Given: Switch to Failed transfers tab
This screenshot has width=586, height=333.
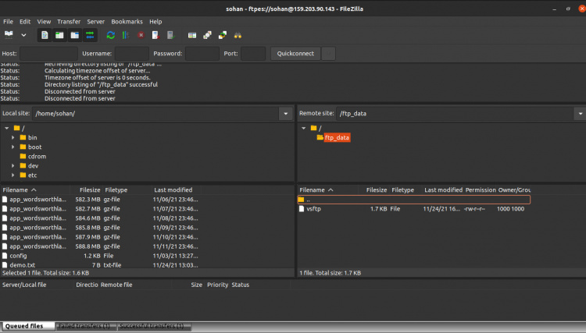Looking at the screenshot, I should pos(86,326).
